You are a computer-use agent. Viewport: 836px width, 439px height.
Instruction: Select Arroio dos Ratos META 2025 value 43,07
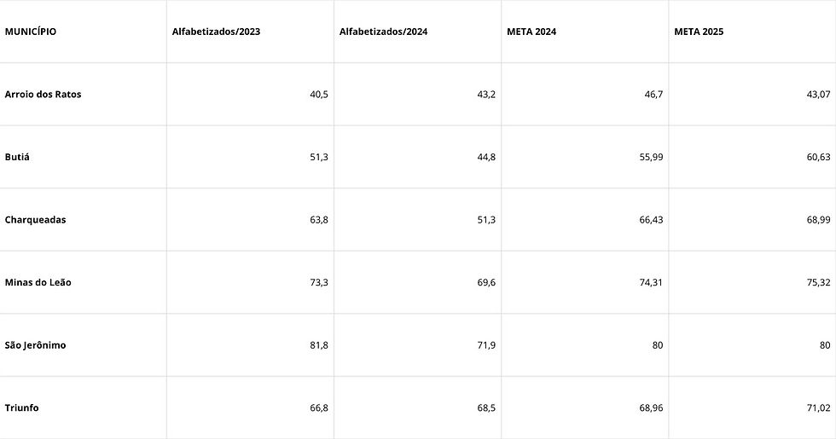coord(818,95)
